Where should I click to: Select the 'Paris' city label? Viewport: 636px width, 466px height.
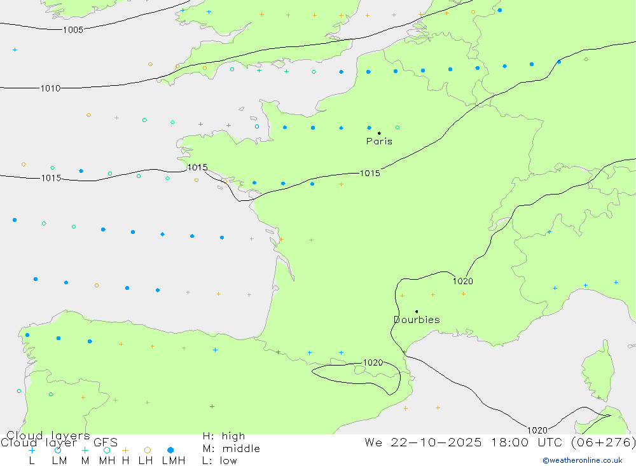point(379,141)
